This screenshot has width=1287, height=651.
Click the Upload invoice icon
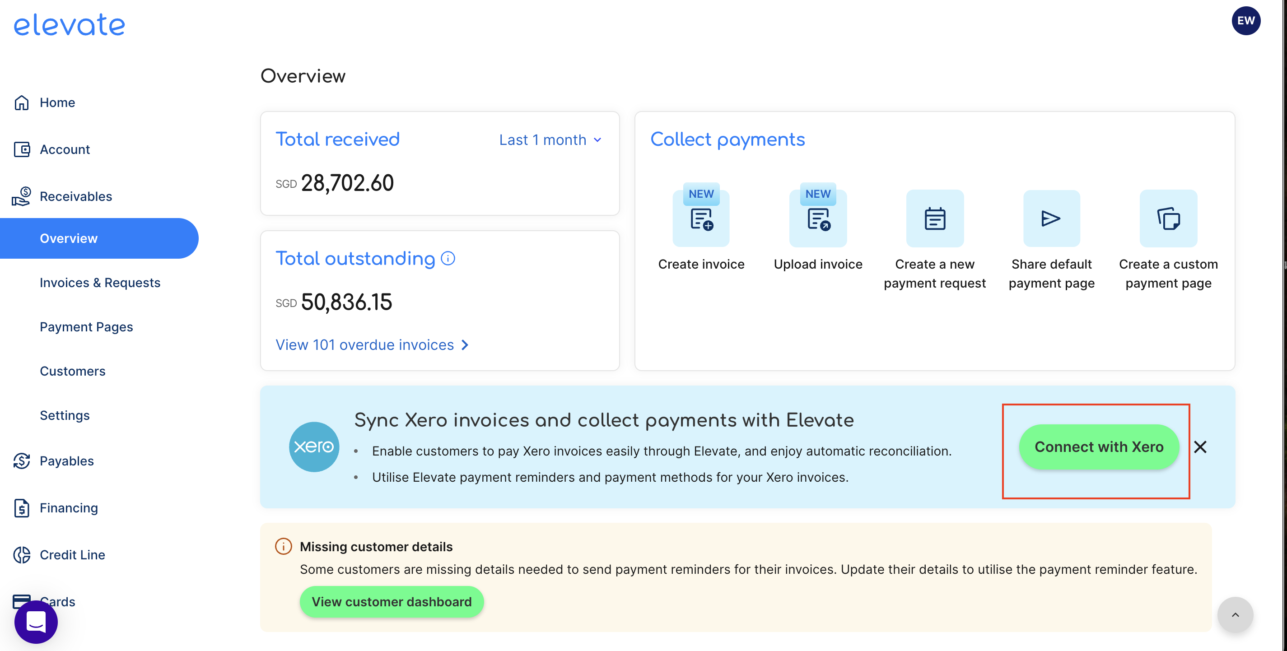[x=818, y=219]
